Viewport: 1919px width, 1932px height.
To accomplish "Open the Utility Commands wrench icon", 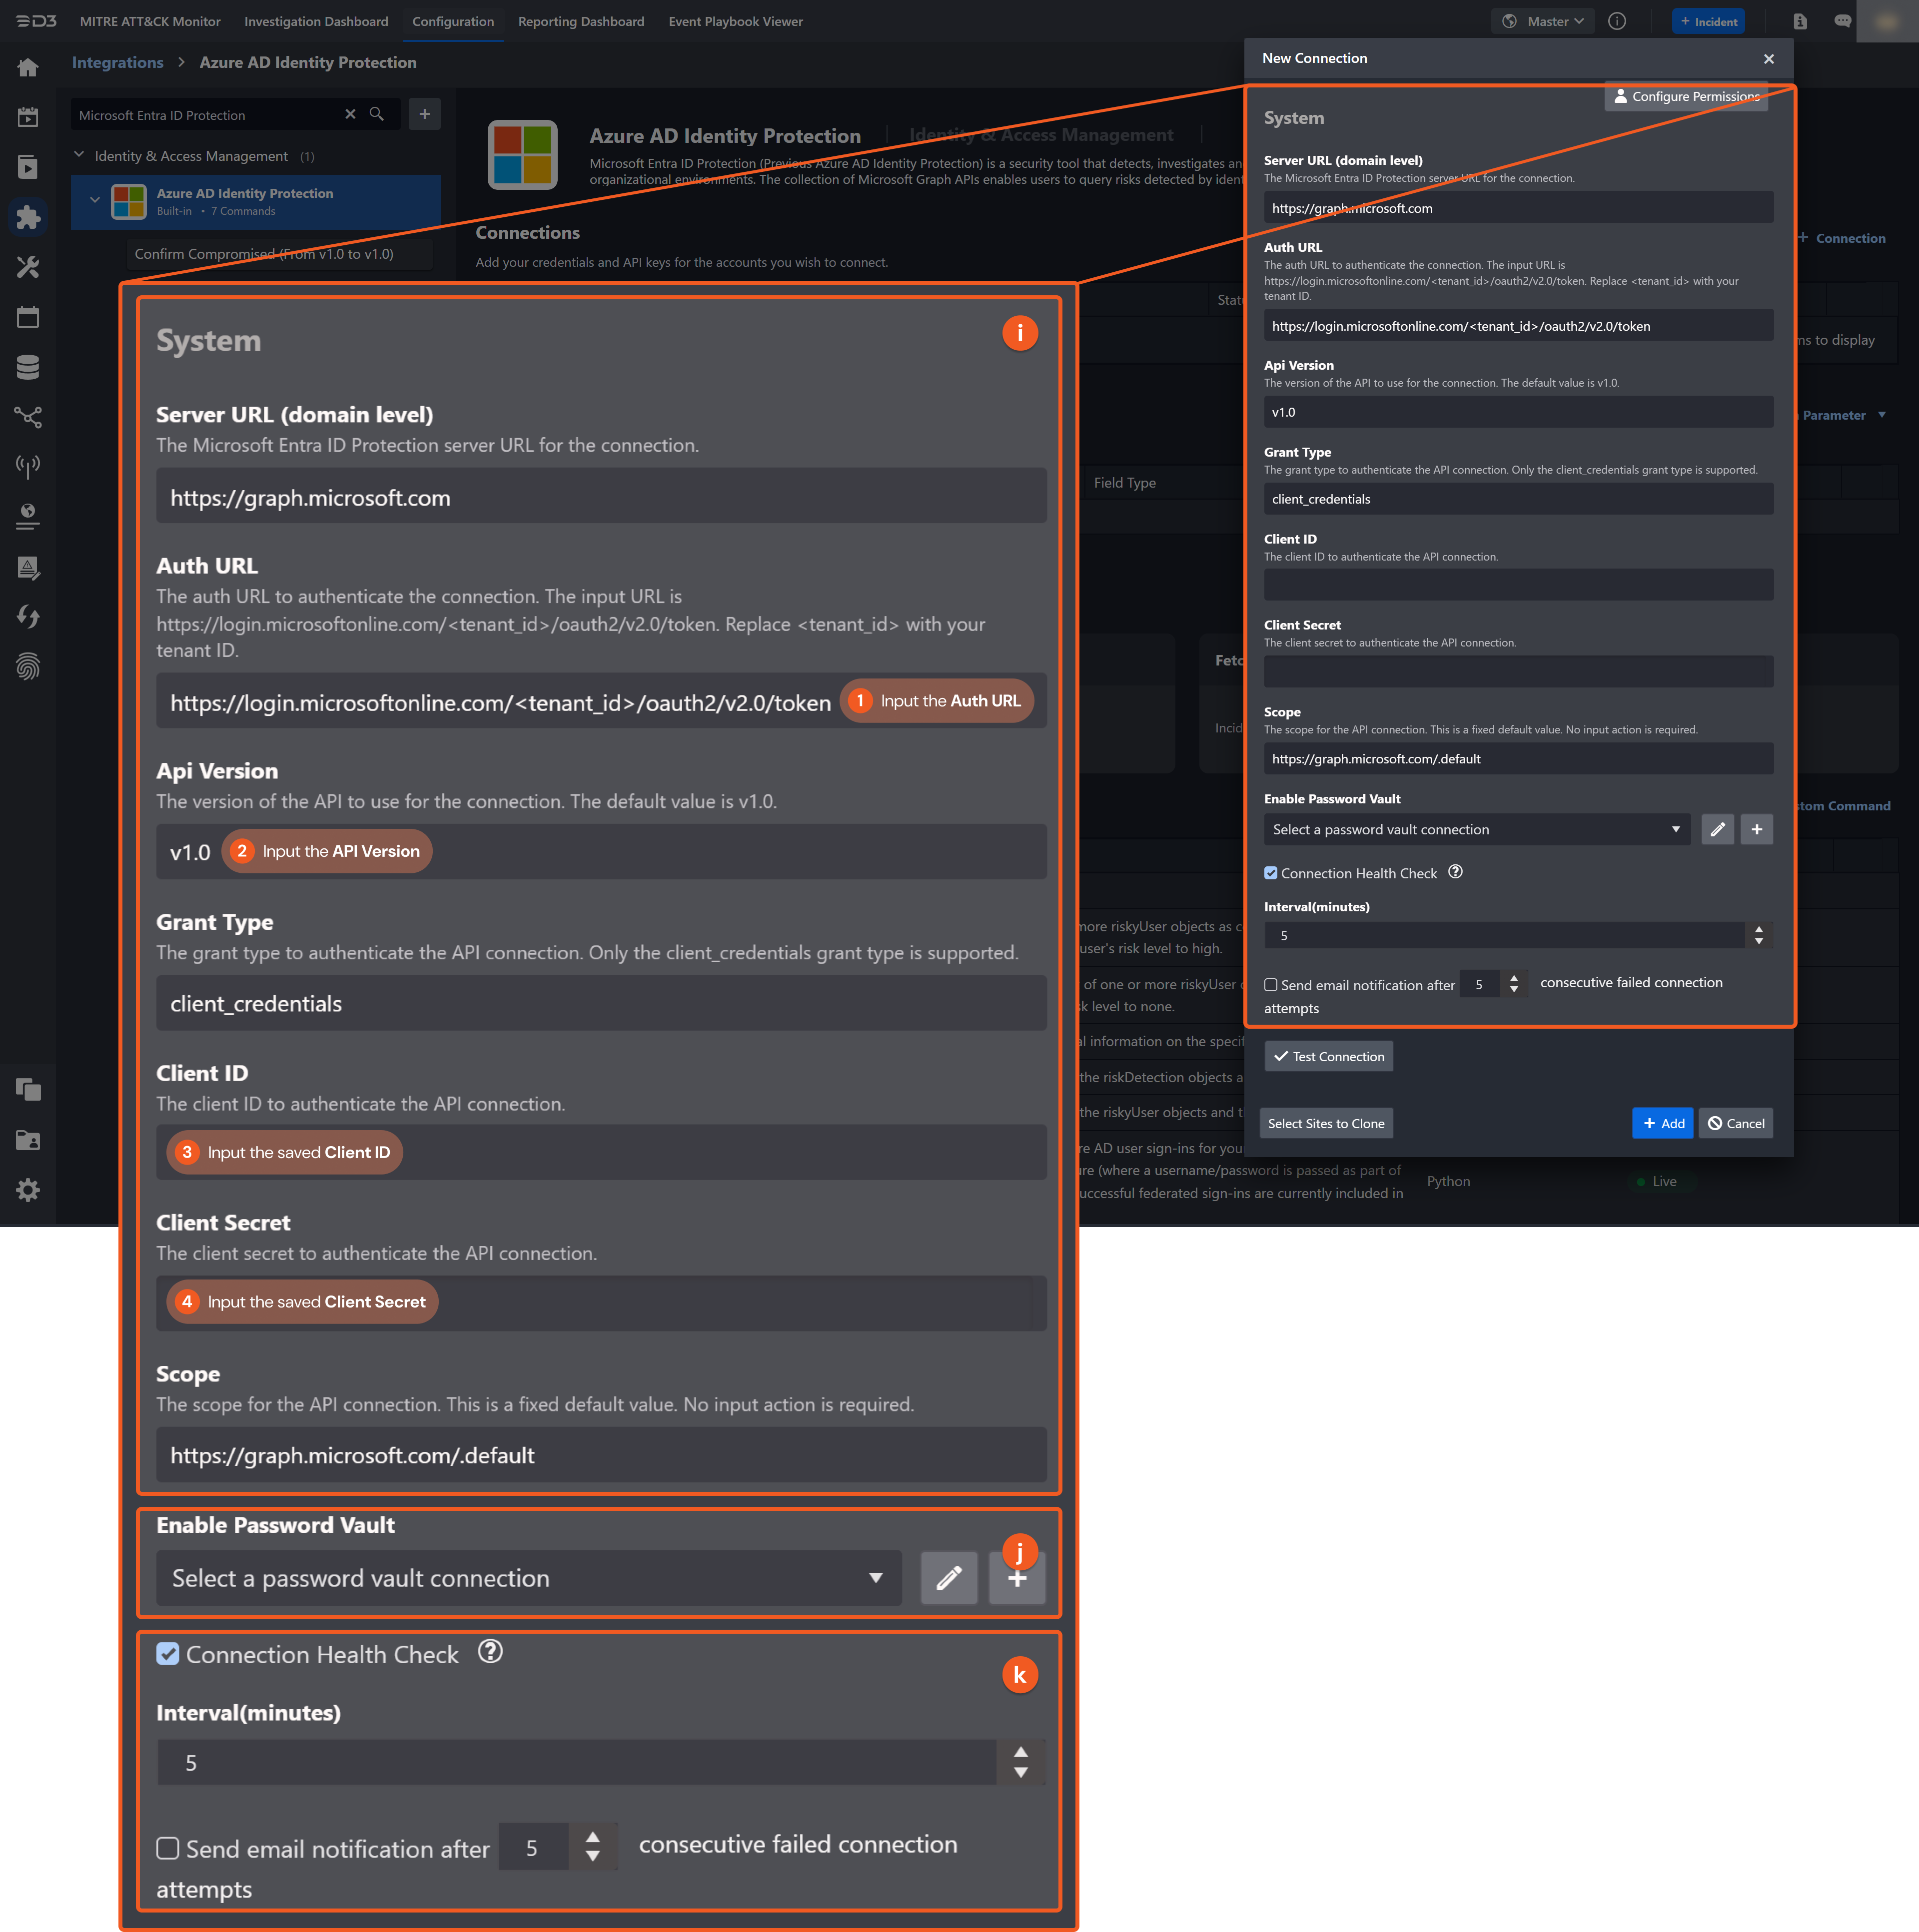I will point(28,267).
